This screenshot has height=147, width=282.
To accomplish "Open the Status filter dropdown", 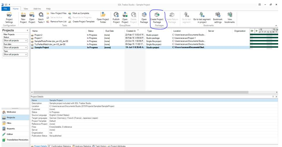I will [x=15, y=41].
